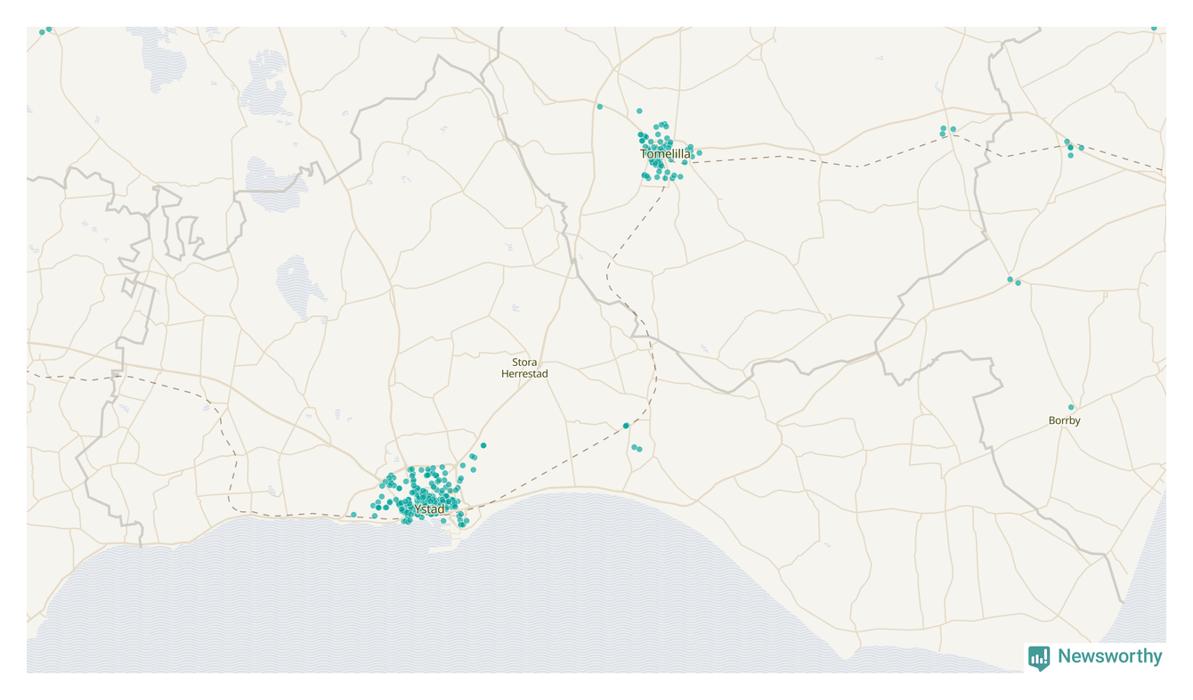Click the right dot of pair on road east of Tomelilla
The height and width of the screenshot is (700, 1193).
[954, 129]
